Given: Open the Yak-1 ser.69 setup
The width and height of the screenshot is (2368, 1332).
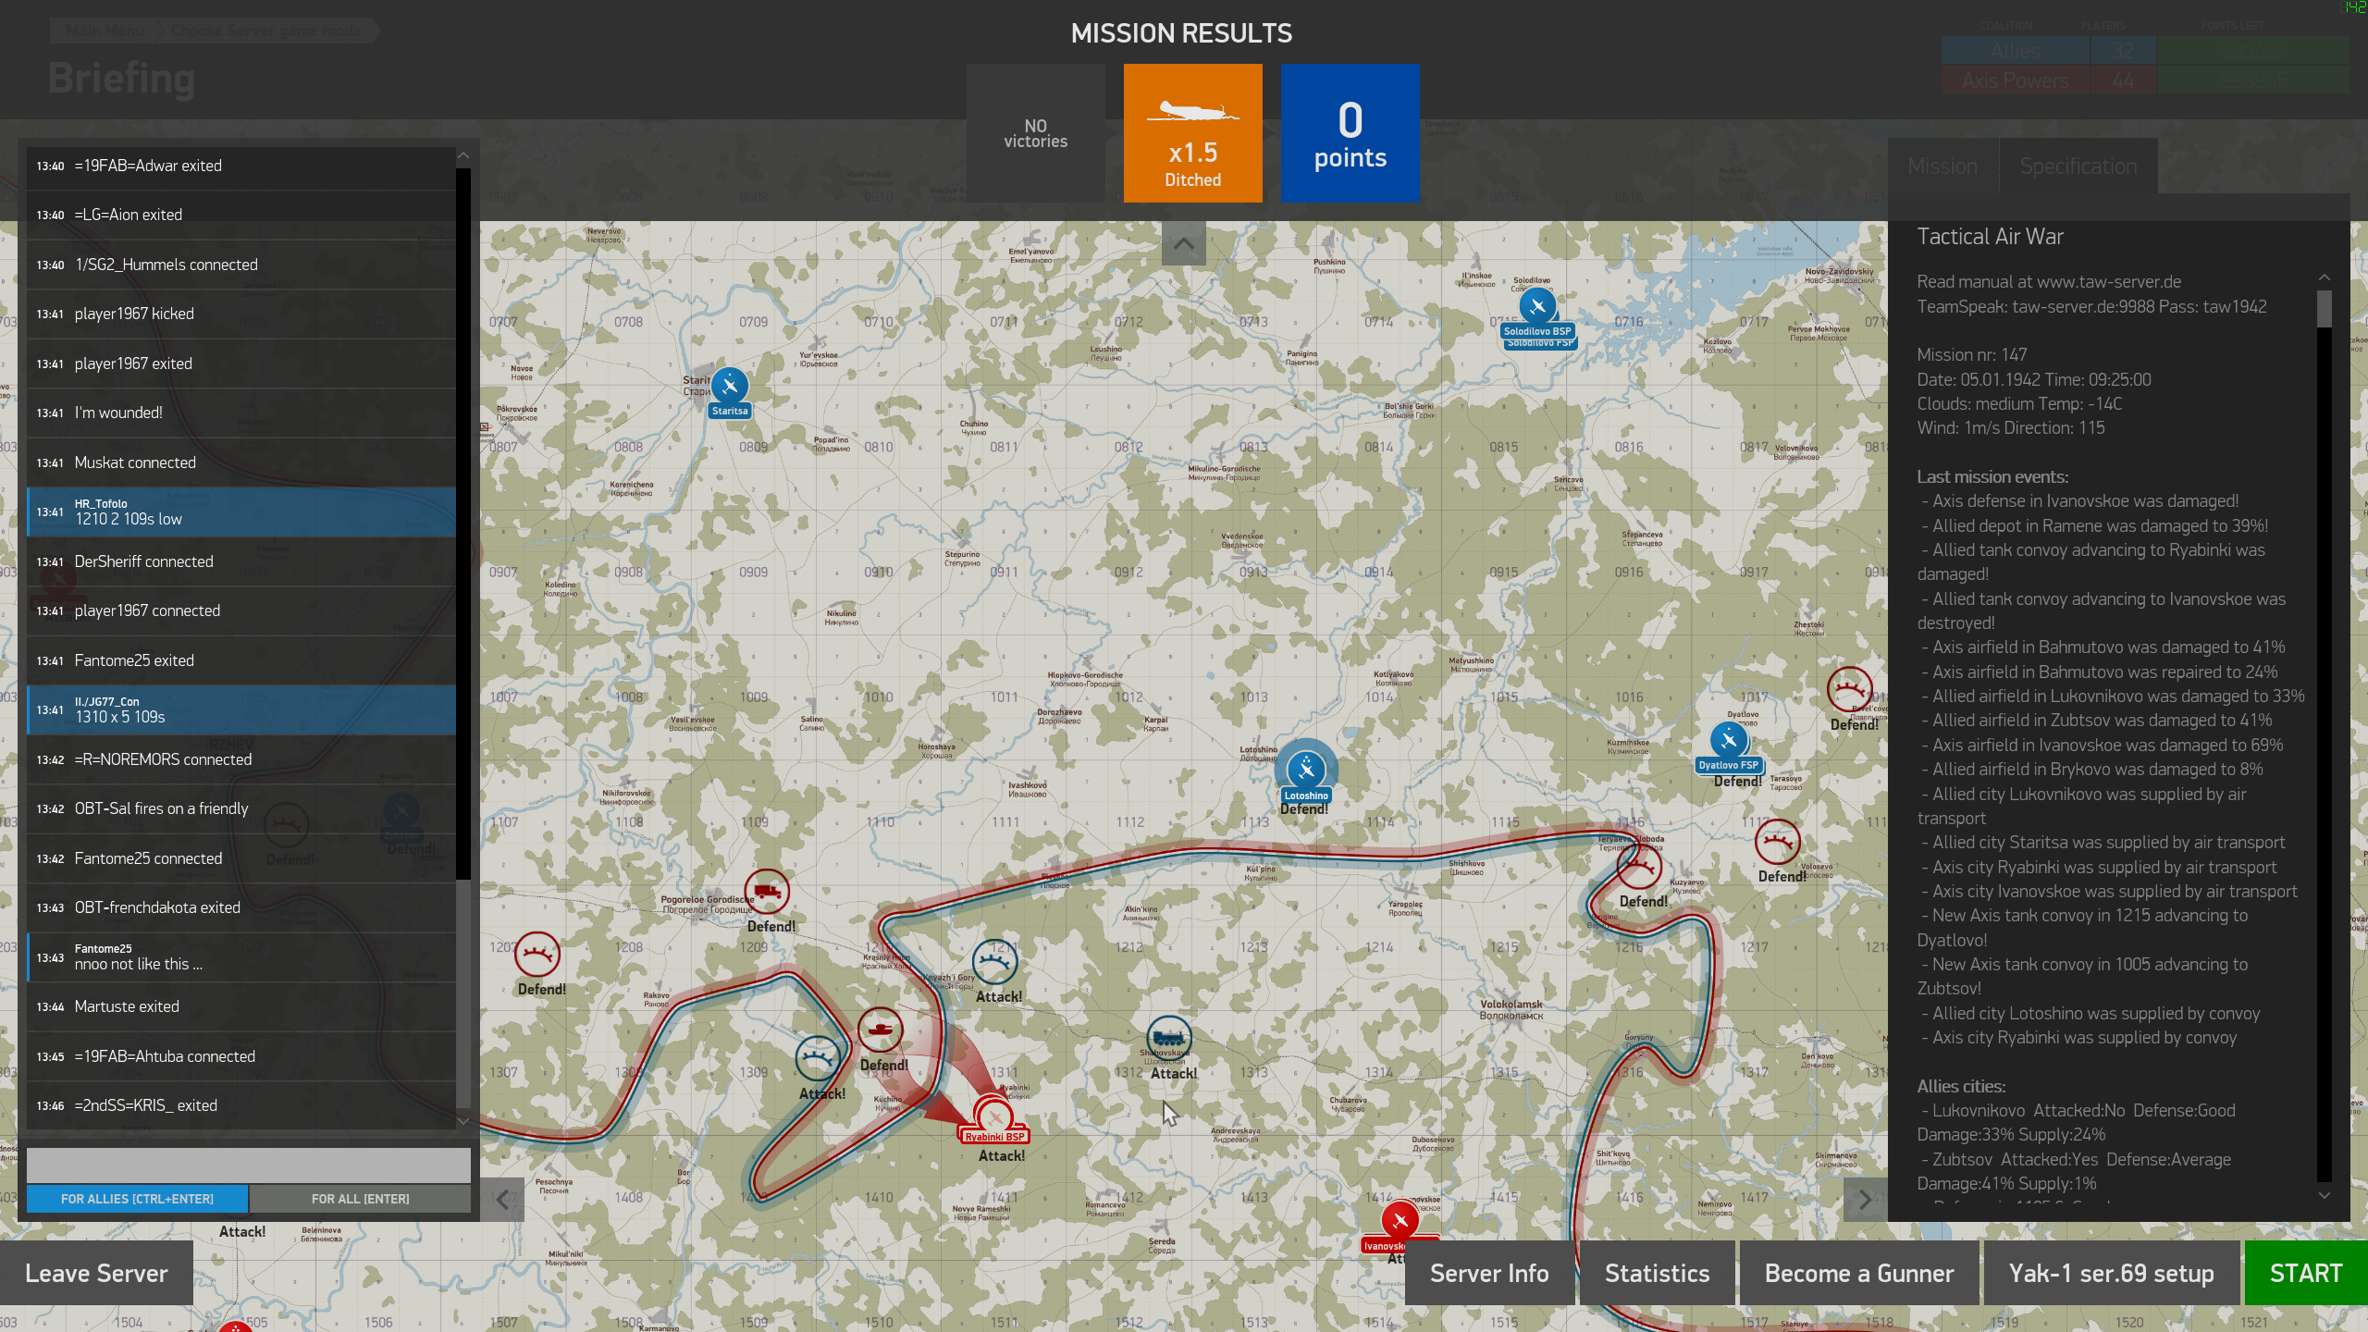Looking at the screenshot, I should 2111,1273.
